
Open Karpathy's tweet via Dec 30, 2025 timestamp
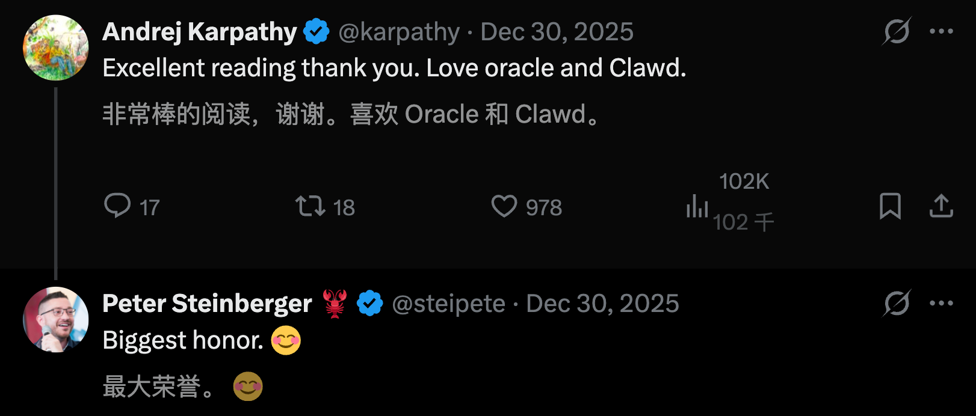[x=557, y=32]
